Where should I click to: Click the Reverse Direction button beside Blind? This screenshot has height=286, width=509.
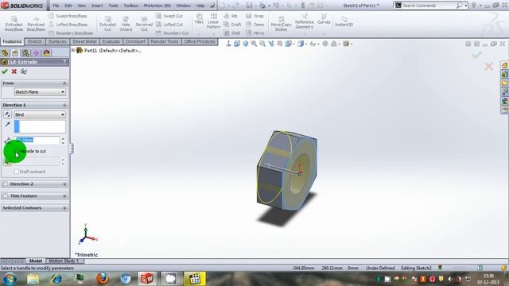pyautogui.click(x=7, y=114)
